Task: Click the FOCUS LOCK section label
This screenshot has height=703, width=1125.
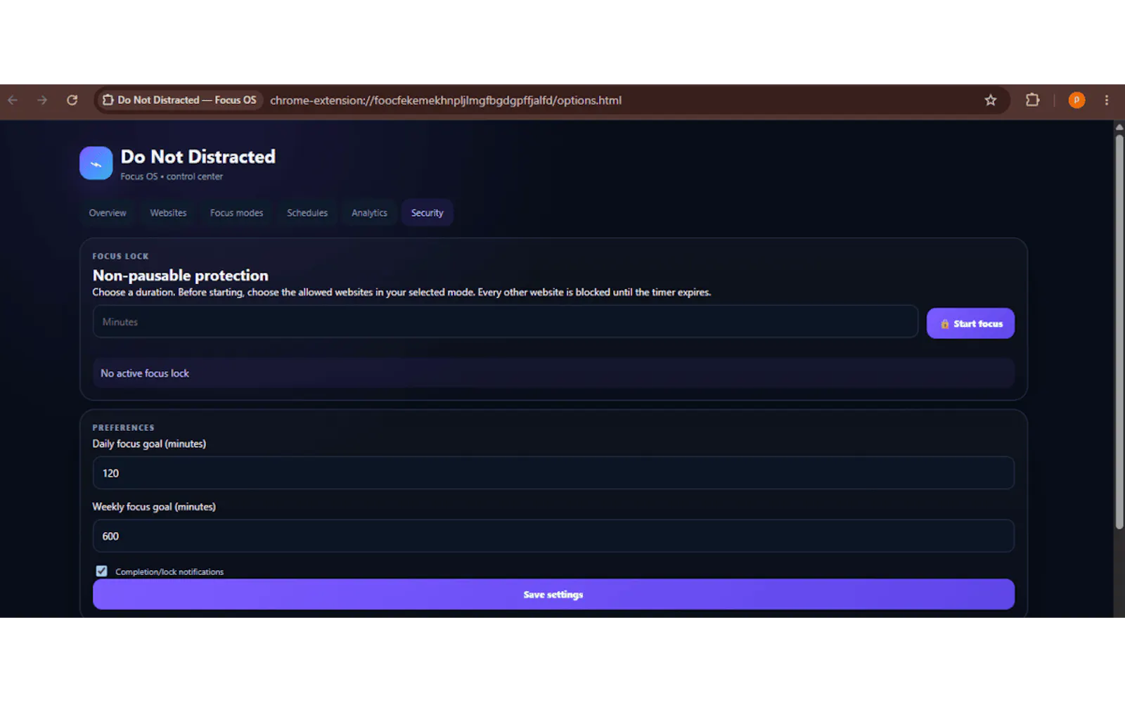Action: coord(120,257)
